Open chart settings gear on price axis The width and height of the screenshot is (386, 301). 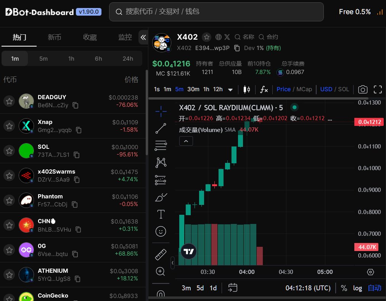coord(370,272)
